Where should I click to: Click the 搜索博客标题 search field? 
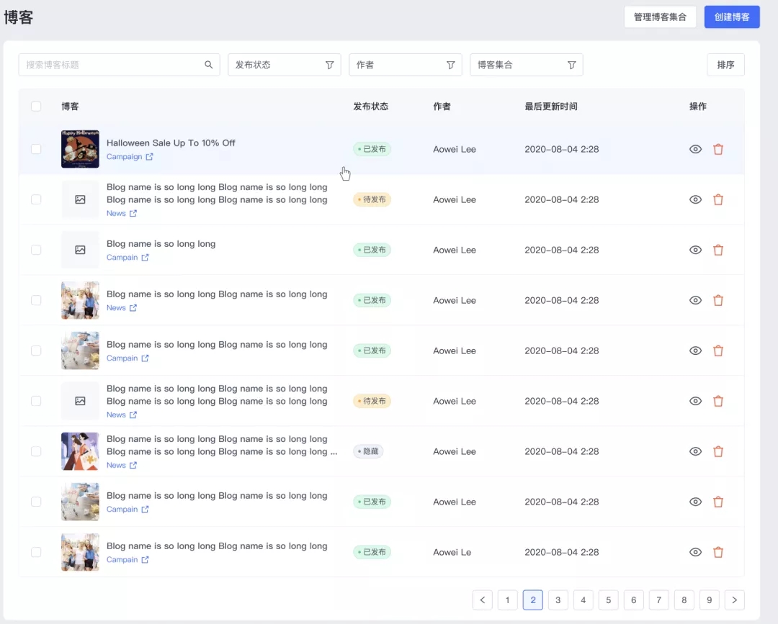(x=112, y=65)
